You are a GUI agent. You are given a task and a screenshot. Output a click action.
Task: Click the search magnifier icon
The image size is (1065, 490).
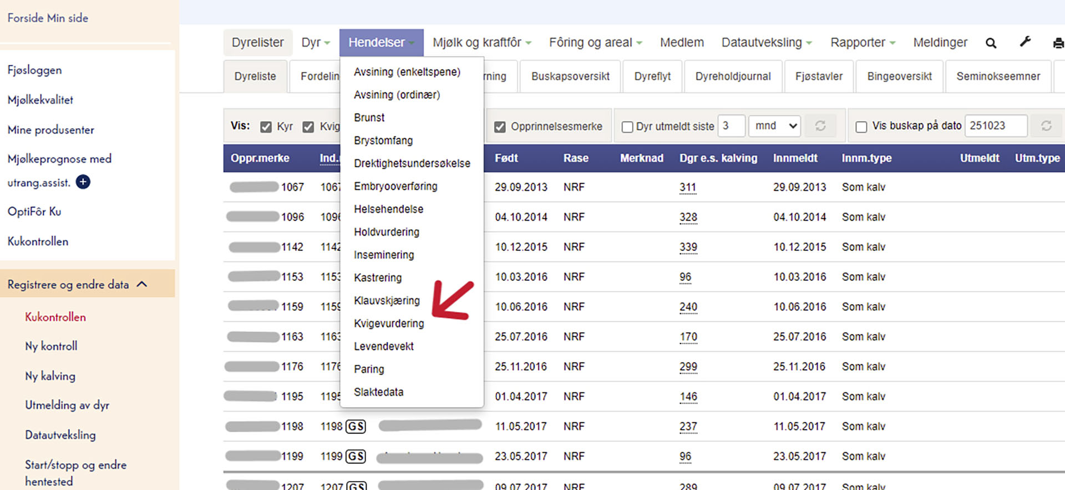(991, 43)
